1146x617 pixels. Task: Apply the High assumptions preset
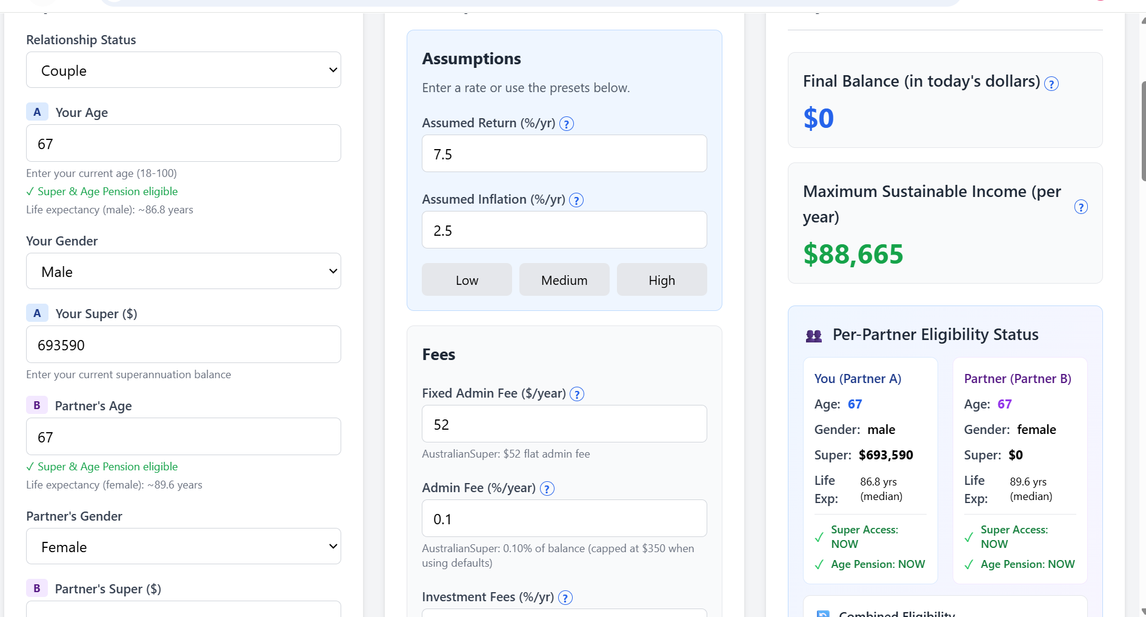pos(661,280)
